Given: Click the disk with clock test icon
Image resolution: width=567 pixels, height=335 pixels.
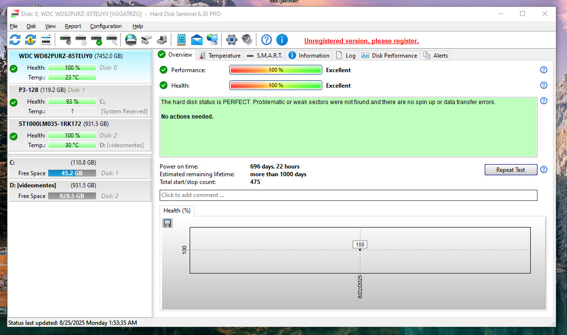Looking at the screenshot, I should (81, 40).
